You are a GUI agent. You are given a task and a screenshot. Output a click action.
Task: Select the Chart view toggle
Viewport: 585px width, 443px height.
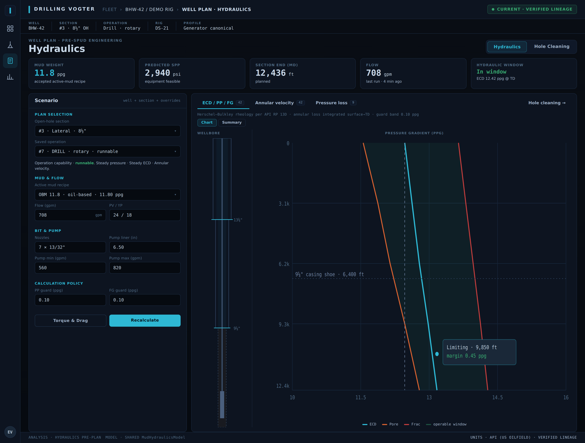pyautogui.click(x=207, y=123)
